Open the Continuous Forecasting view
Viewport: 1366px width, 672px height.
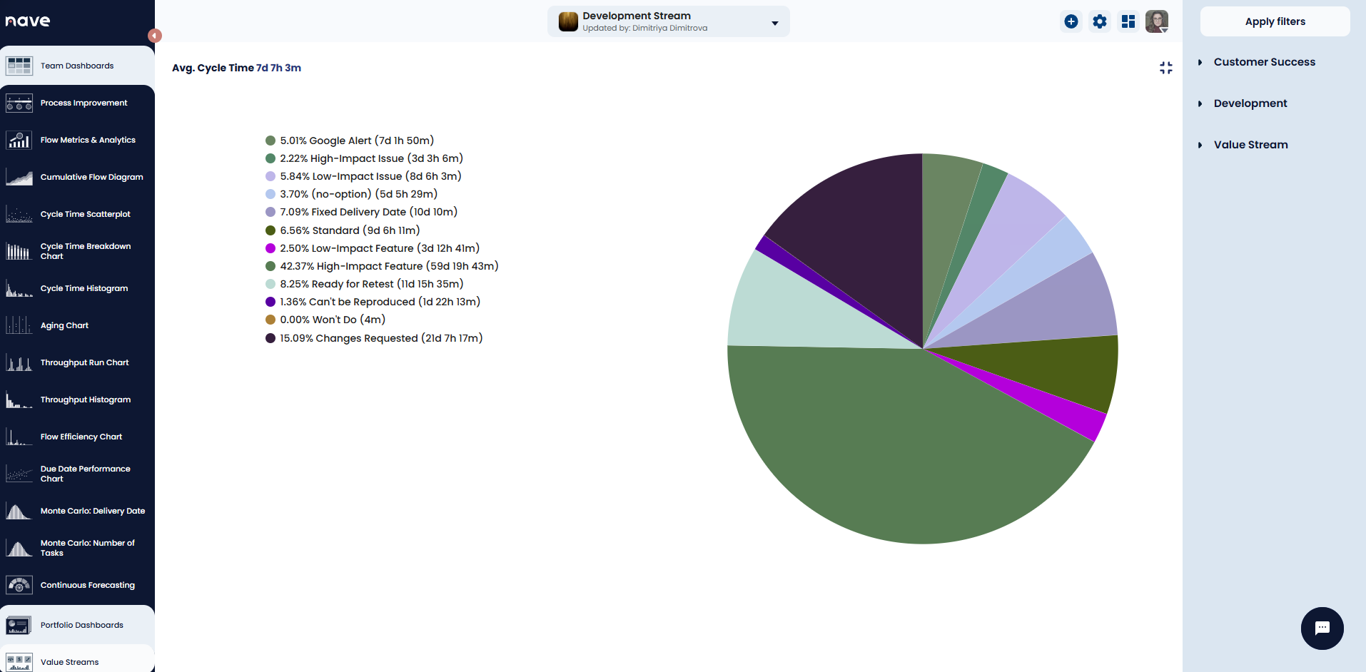pyautogui.click(x=87, y=584)
